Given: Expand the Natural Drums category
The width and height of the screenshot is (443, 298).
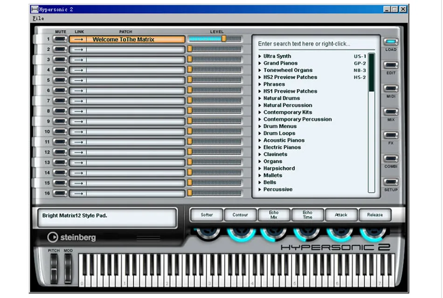Looking at the screenshot, I should click(x=260, y=98).
